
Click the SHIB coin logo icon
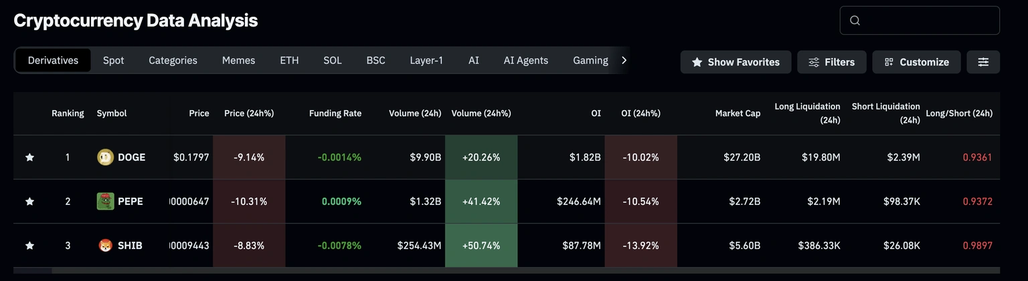click(x=105, y=246)
